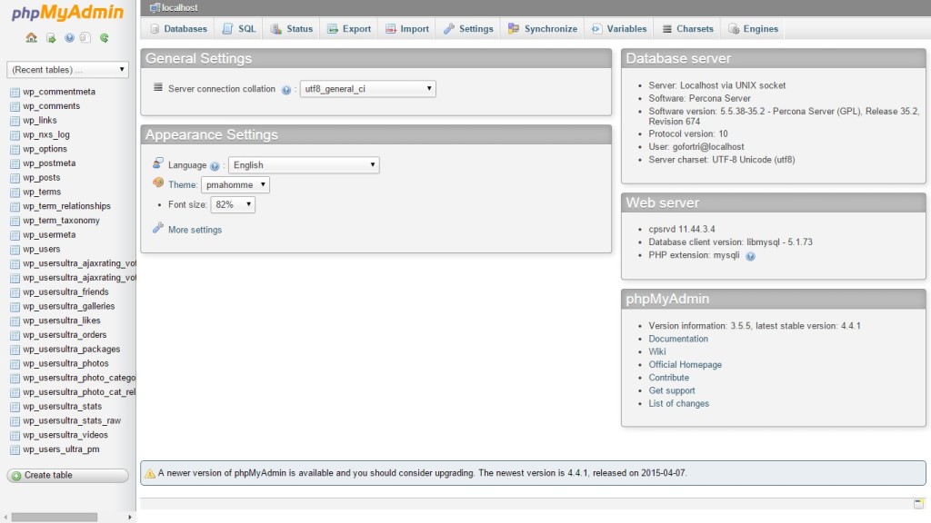Screen dimensions: 931x523
Task: Open the Status tab
Action: [292, 28]
